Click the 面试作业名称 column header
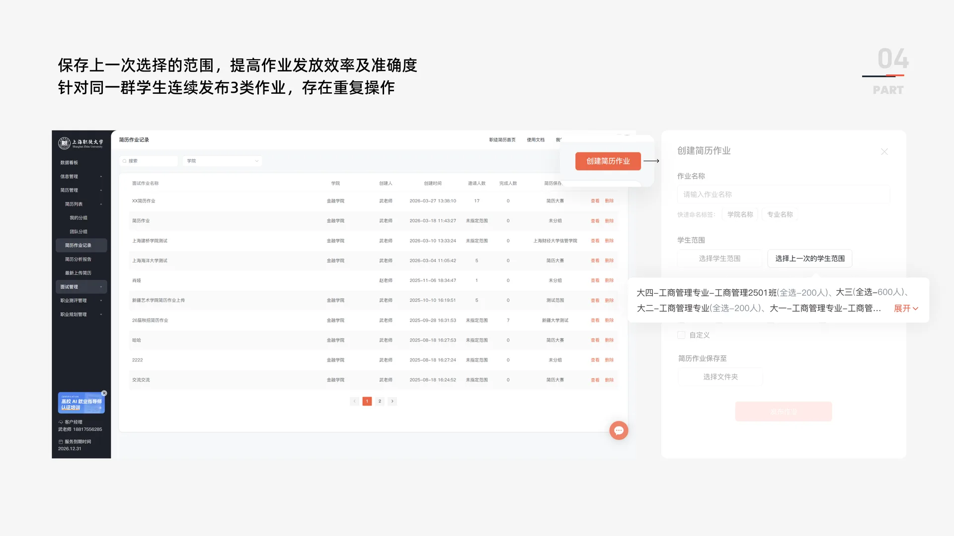Image resolution: width=954 pixels, height=536 pixels. [x=145, y=183]
